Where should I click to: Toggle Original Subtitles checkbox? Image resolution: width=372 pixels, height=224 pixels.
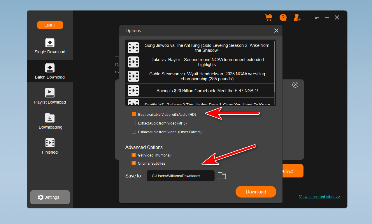point(134,163)
